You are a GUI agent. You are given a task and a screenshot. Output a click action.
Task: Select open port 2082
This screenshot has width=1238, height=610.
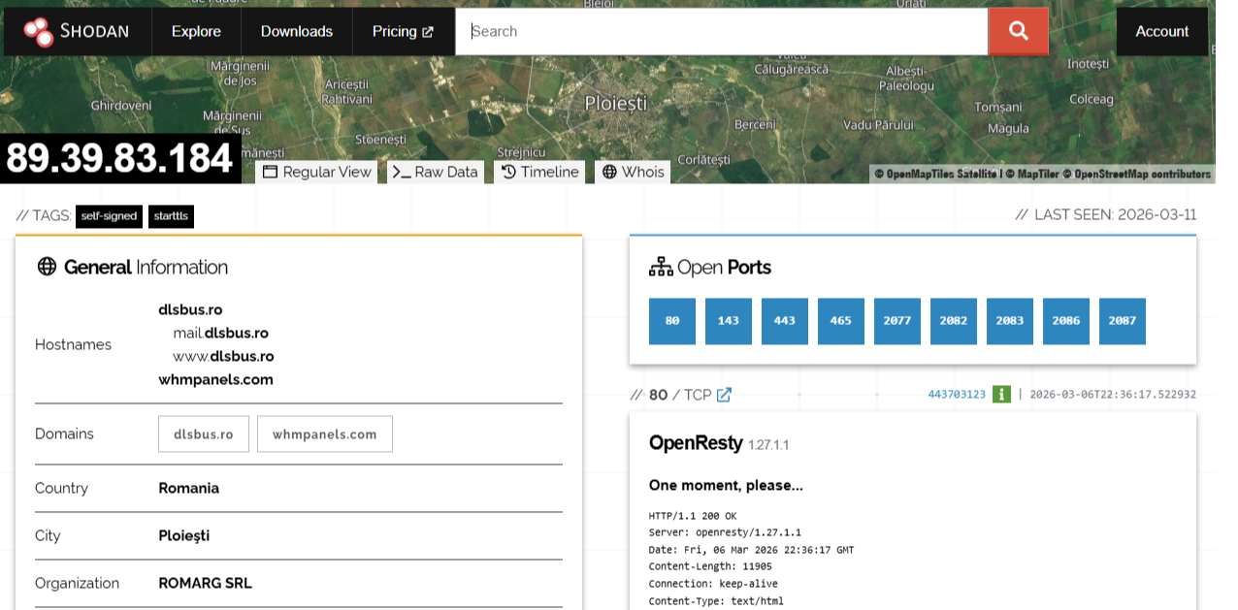(954, 321)
